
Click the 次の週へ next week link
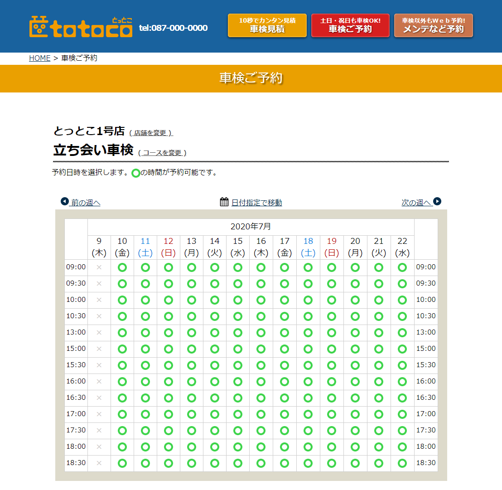tap(416, 203)
